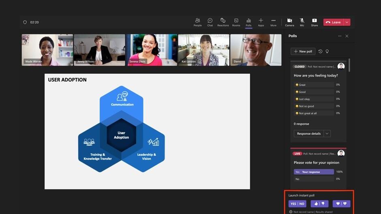This screenshot has height=214, width=381.
Task: Turn on the Camera
Action: pos(289,22)
